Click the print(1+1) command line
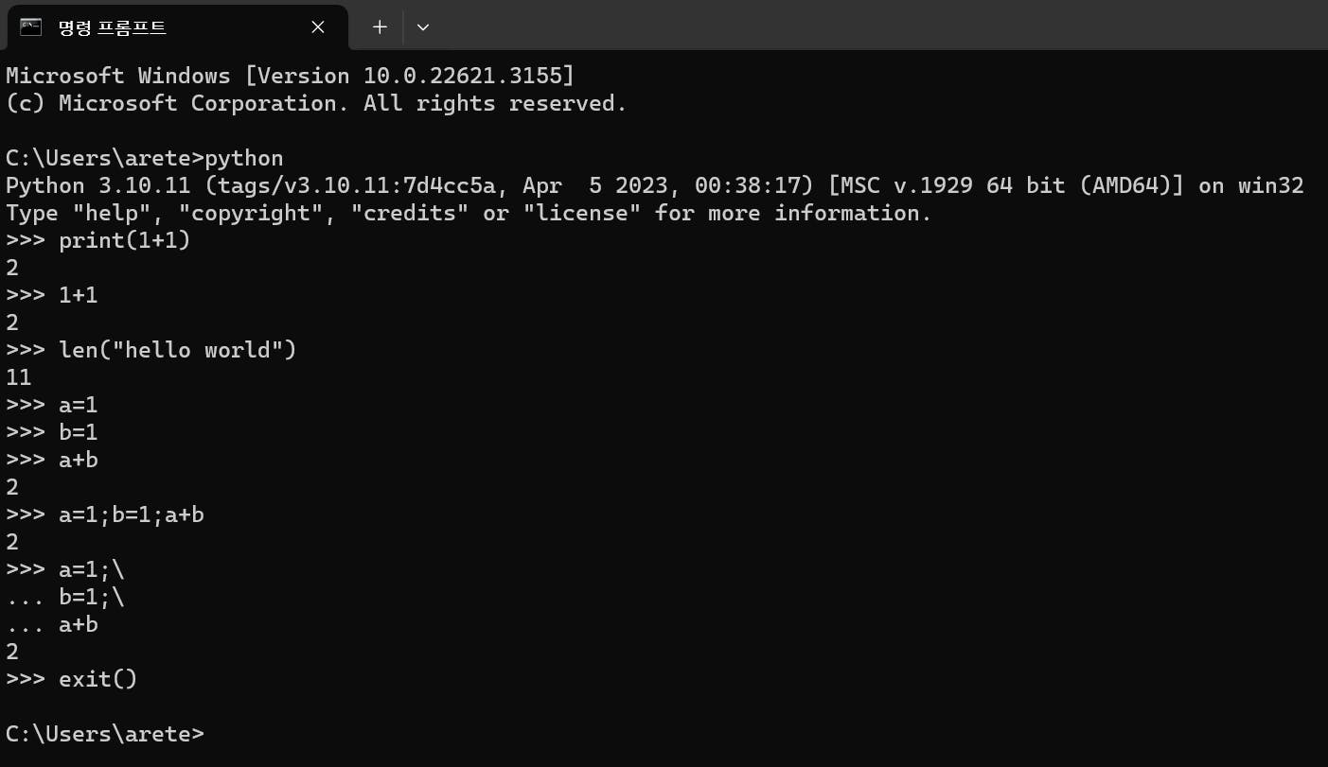Screen dimensions: 1328x767 pyautogui.click(x=98, y=240)
